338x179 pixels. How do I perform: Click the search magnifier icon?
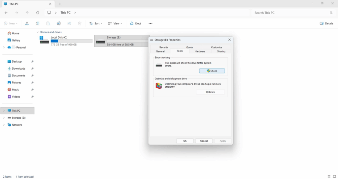click(x=331, y=13)
